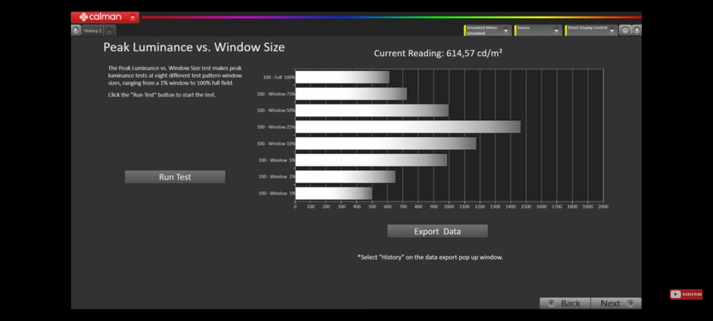Image resolution: width=713 pixels, height=321 pixels.
Task: Select the 100 - Full 100% bar
Action: tap(342, 77)
